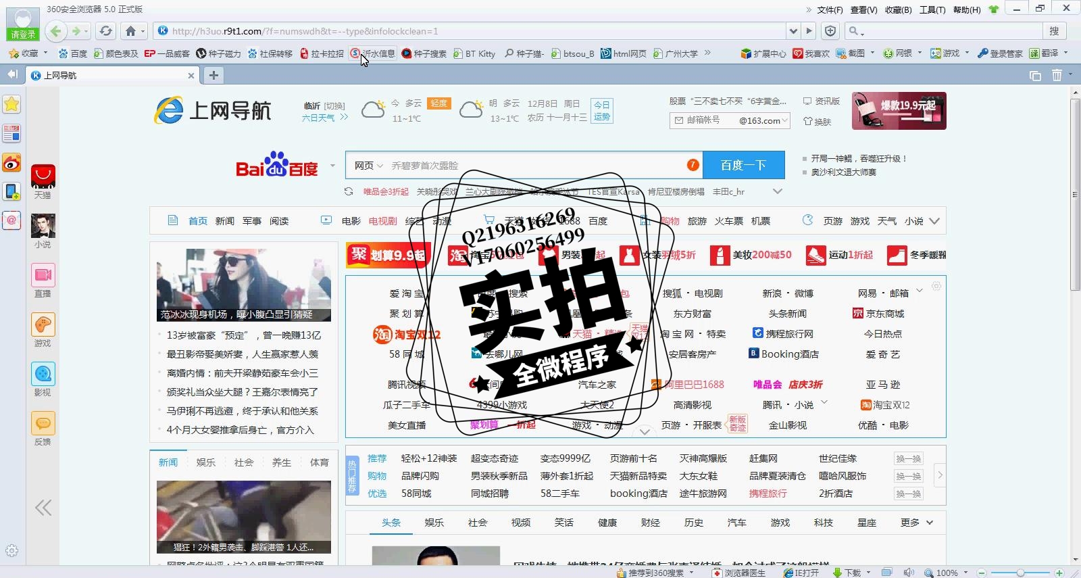Open the 帮助(H) menu

coord(967,10)
